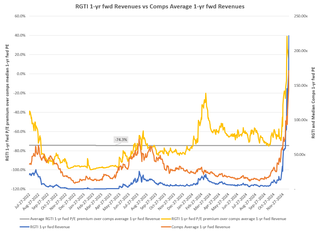The height and width of the screenshot is (232, 318).
Task: Click the yellow line's March 2024 peak
Action: coord(206,93)
